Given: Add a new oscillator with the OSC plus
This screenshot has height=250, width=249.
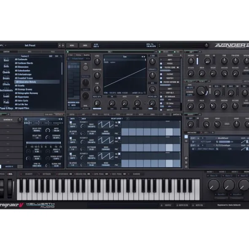Looking at the screenshot, I should [x=156, y=52].
